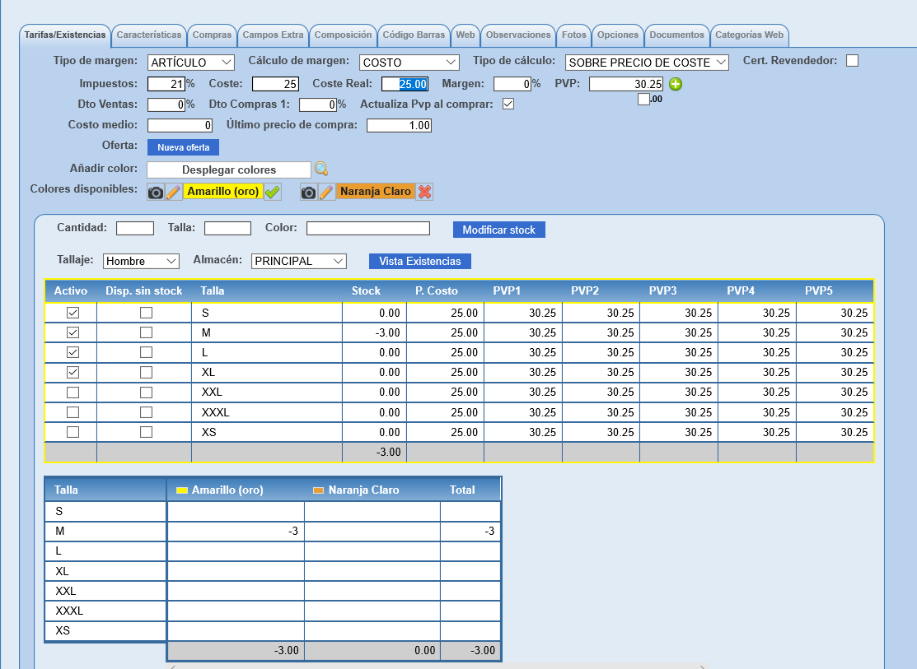This screenshot has height=669, width=917.
Task: Open the Observaciones tab
Action: [518, 35]
